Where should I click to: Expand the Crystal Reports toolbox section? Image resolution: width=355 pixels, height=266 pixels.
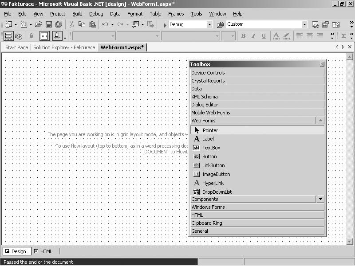click(257, 81)
